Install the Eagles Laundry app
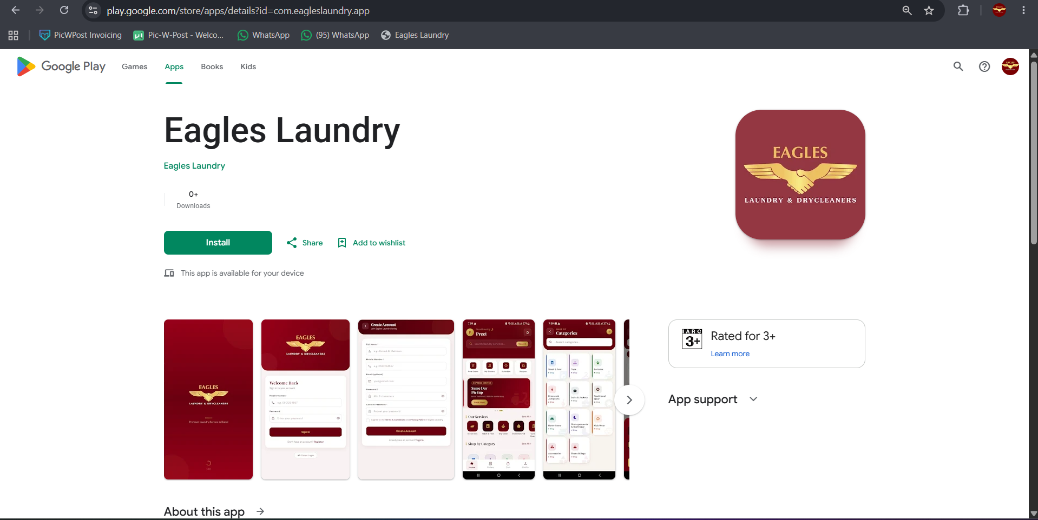 (x=218, y=243)
